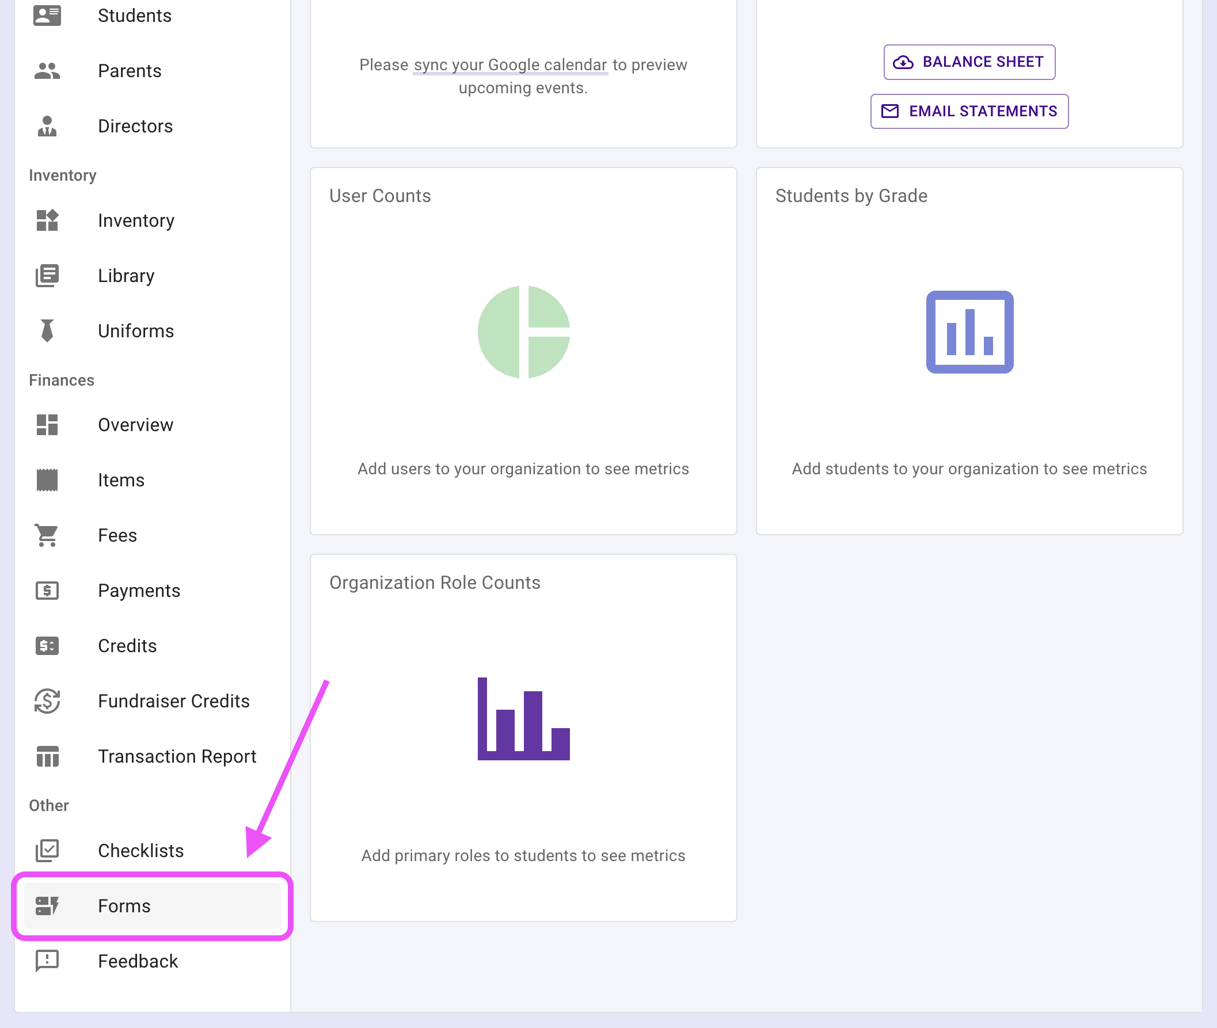Screen dimensions: 1217x1028
Task: Click the Checklists checkbox icon
Action: [47, 851]
